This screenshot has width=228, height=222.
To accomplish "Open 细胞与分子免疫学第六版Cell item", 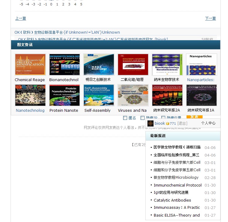I will coord(177,163).
